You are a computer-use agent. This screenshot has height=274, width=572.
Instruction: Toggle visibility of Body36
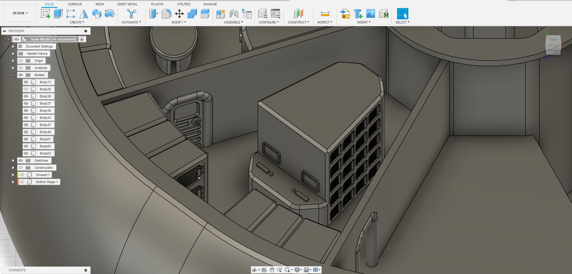(x=26, y=96)
